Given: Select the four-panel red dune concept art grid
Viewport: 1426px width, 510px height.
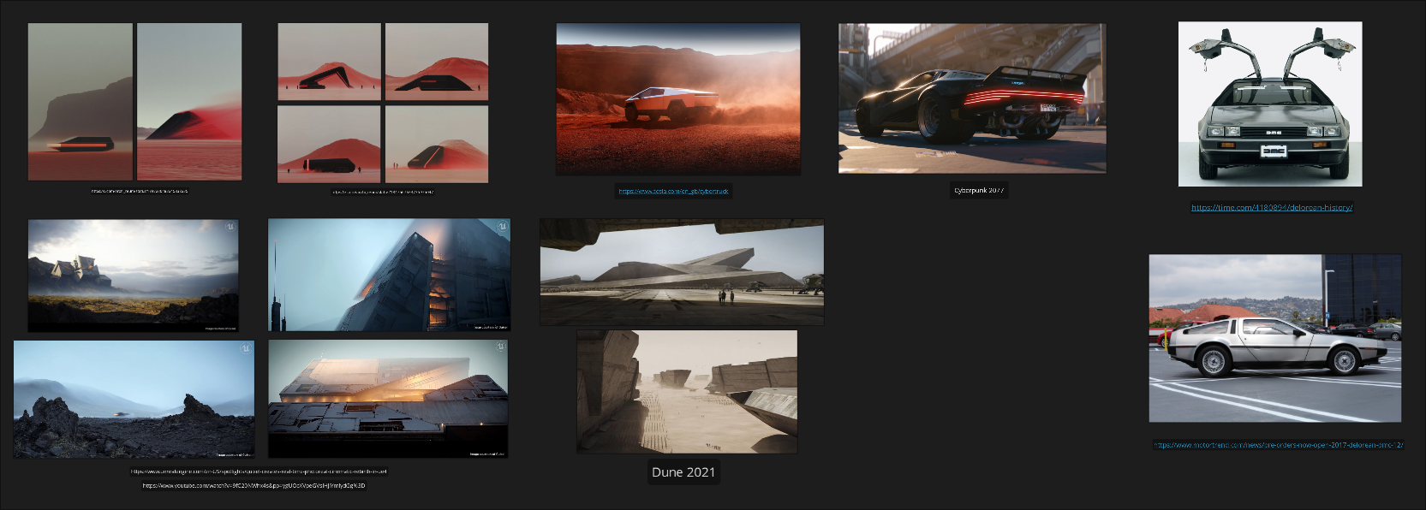Looking at the screenshot, I should [x=383, y=103].
